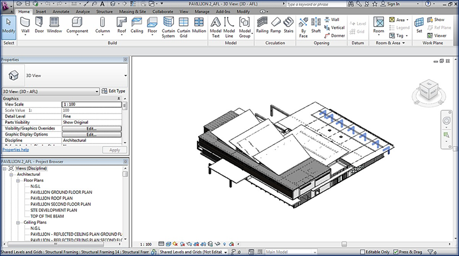Click the ViewCube in the 3D view
The height and width of the screenshot is (256, 459).
tap(427, 89)
